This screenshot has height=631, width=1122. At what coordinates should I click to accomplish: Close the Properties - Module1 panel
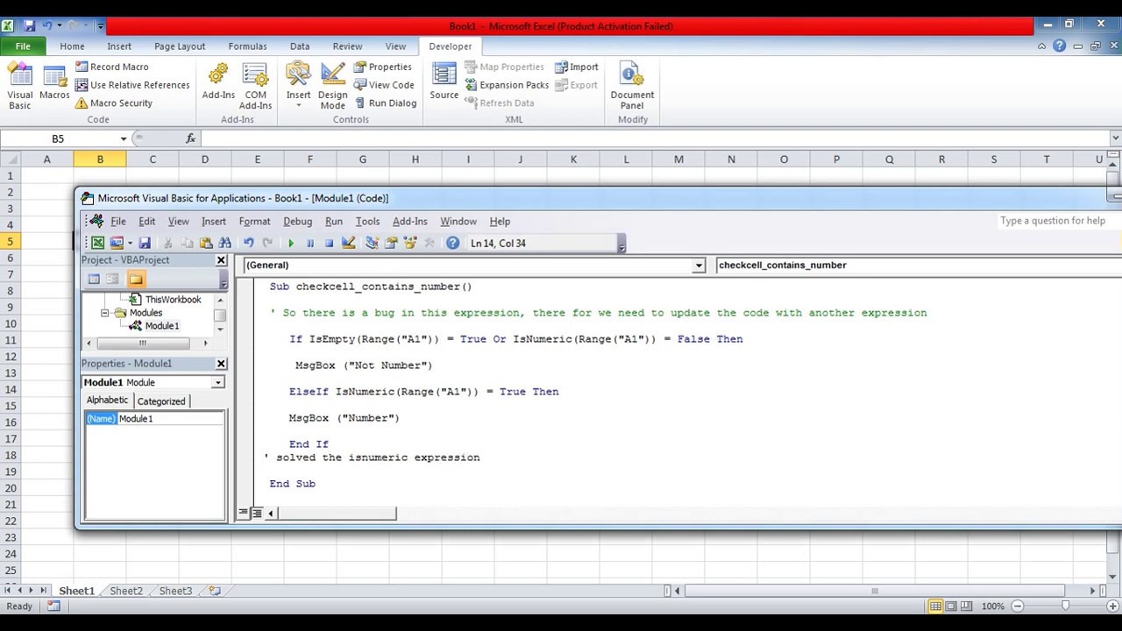click(x=221, y=364)
